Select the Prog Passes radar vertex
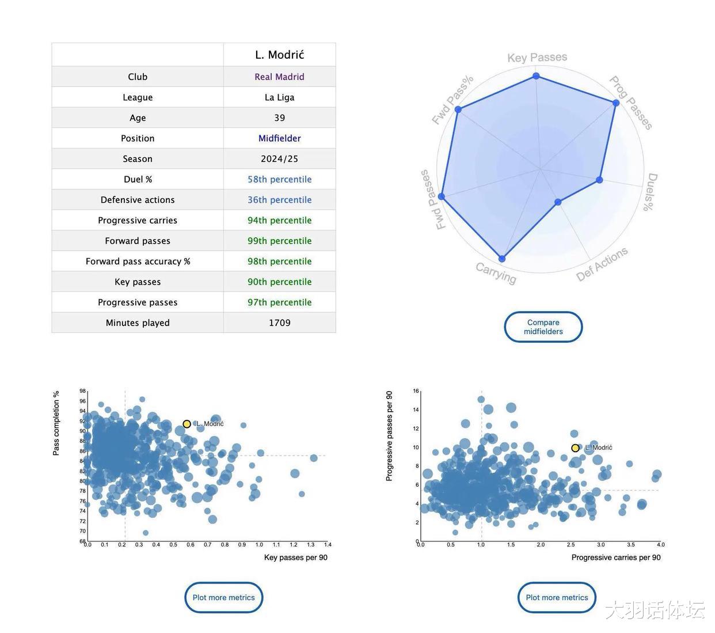 click(x=616, y=103)
